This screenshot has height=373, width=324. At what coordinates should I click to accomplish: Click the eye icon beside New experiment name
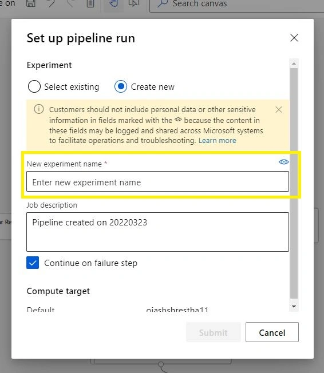point(284,162)
